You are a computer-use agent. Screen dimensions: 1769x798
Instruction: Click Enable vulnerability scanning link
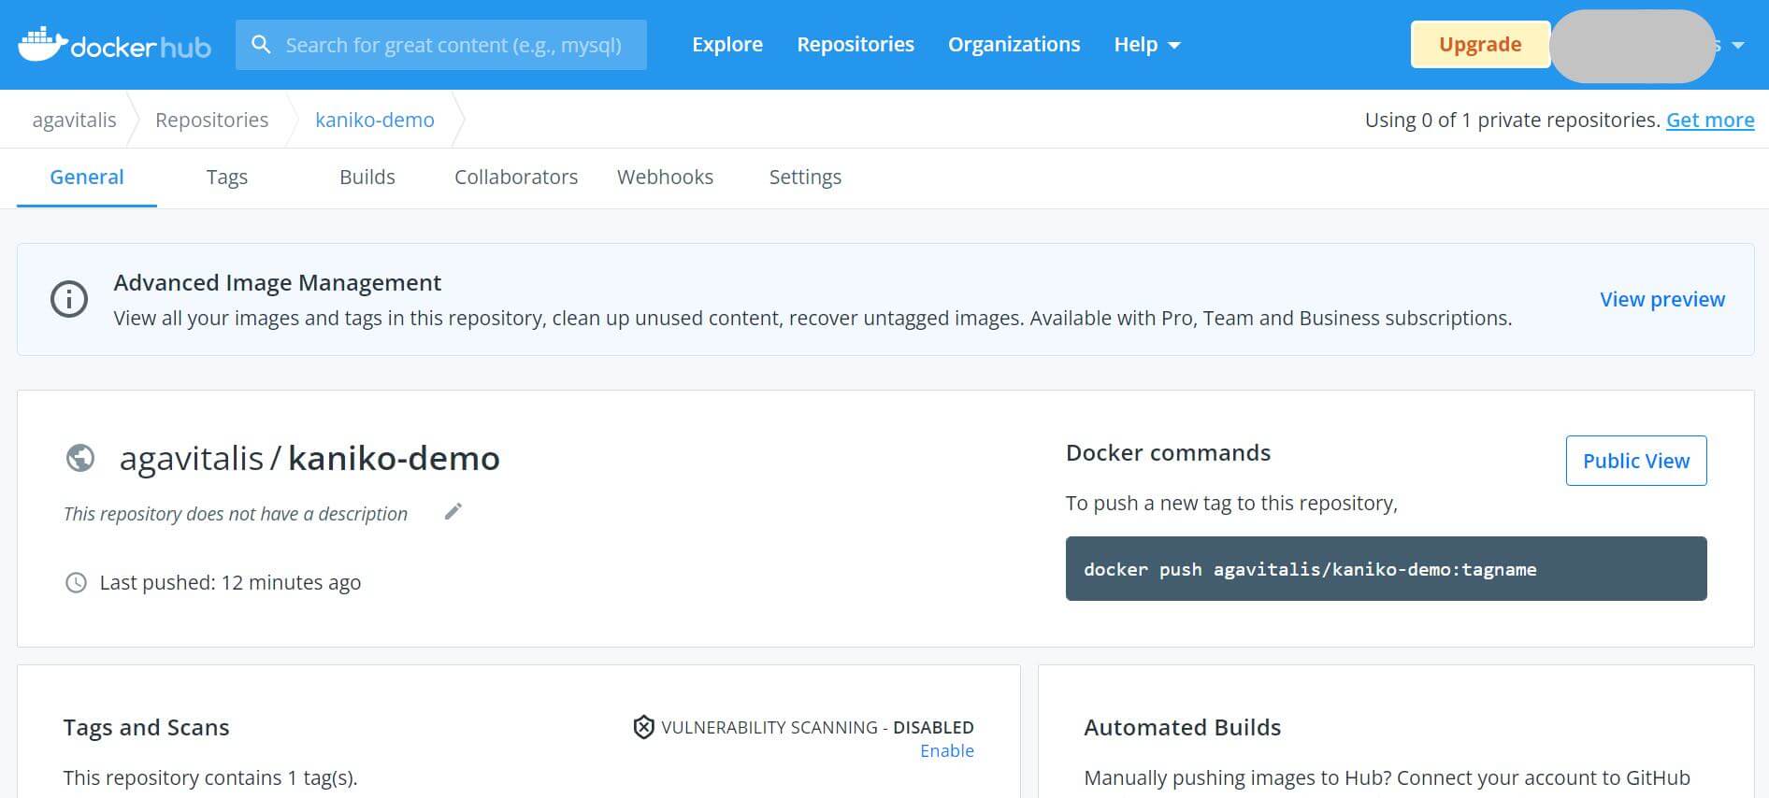(947, 750)
